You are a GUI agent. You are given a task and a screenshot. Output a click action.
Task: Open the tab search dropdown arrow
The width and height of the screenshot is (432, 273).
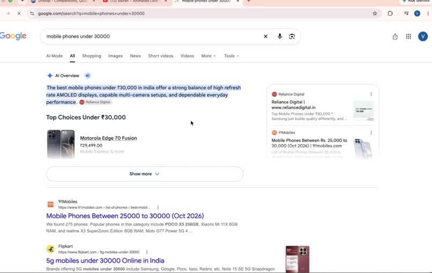tap(23, 2)
